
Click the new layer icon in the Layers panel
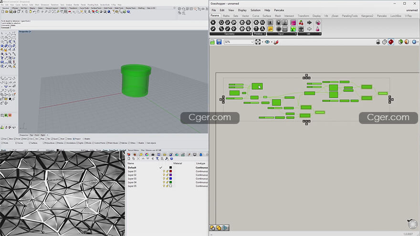coord(129,159)
